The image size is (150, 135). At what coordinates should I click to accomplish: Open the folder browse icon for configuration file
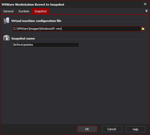(143, 29)
